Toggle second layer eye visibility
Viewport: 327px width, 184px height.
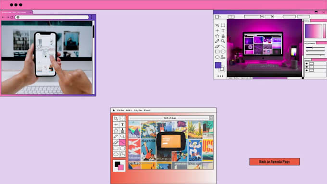coord(307,67)
